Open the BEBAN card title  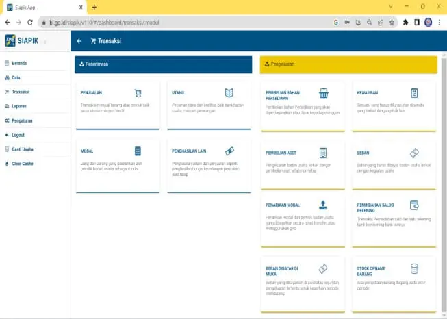pyautogui.click(x=363, y=153)
